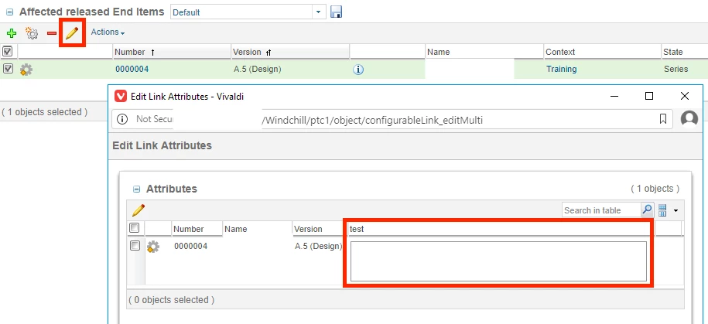Screen dimensions: 708x324
Task: Open the table view dropdown arrow in Attributes
Action: pos(676,210)
